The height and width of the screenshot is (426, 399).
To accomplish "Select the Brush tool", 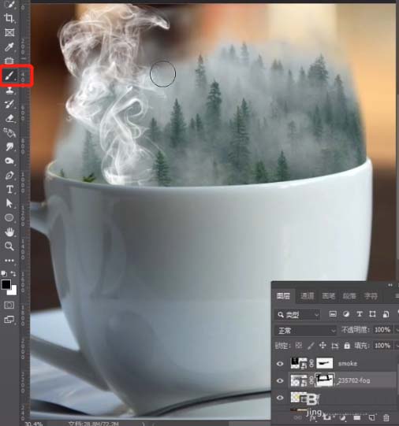I will 9,76.
